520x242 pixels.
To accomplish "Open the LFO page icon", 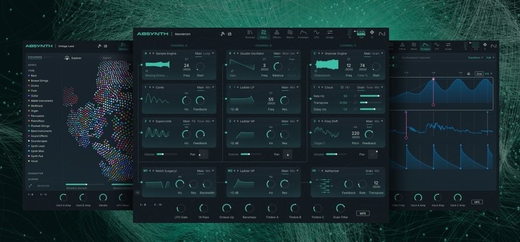I will [316, 34].
